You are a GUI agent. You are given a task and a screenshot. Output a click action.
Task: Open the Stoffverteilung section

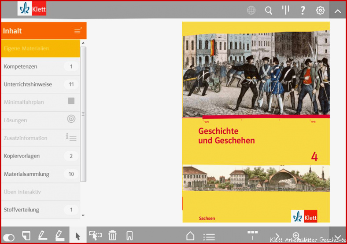coord(41,210)
